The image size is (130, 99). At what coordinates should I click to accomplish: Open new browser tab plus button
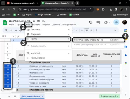click(77, 3)
